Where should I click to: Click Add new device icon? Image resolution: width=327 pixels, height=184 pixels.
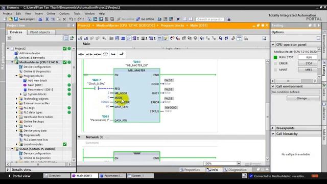(x=16, y=53)
